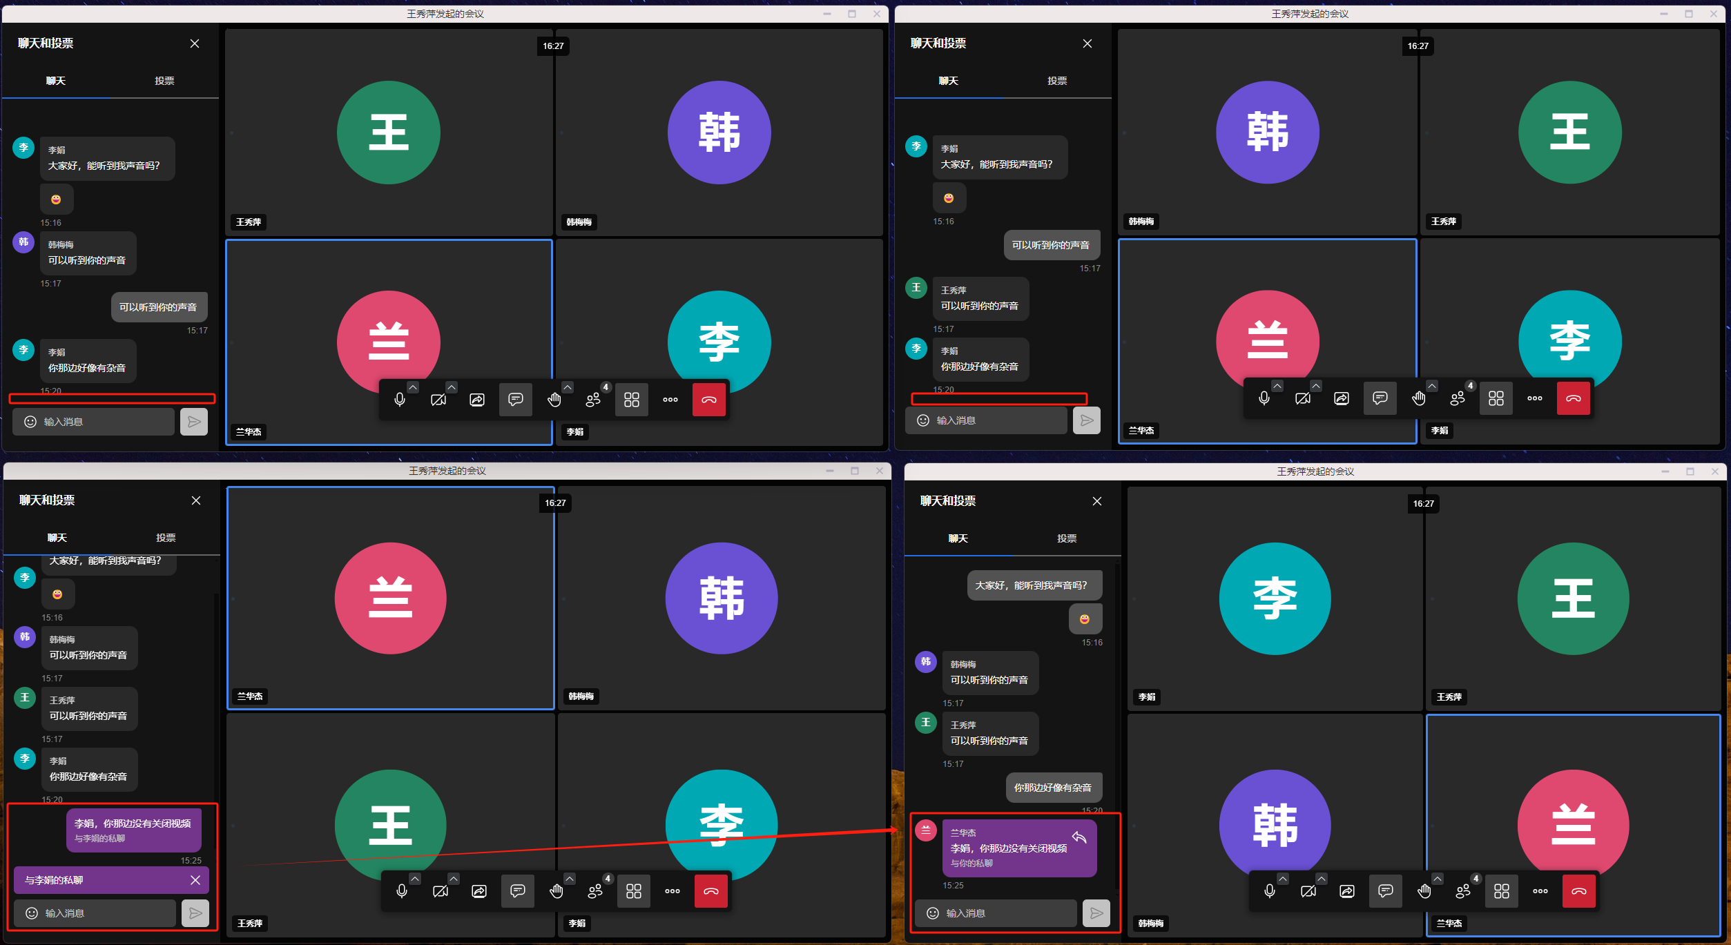Dismiss the 与李娟的私聊 private chat tag

point(195,880)
